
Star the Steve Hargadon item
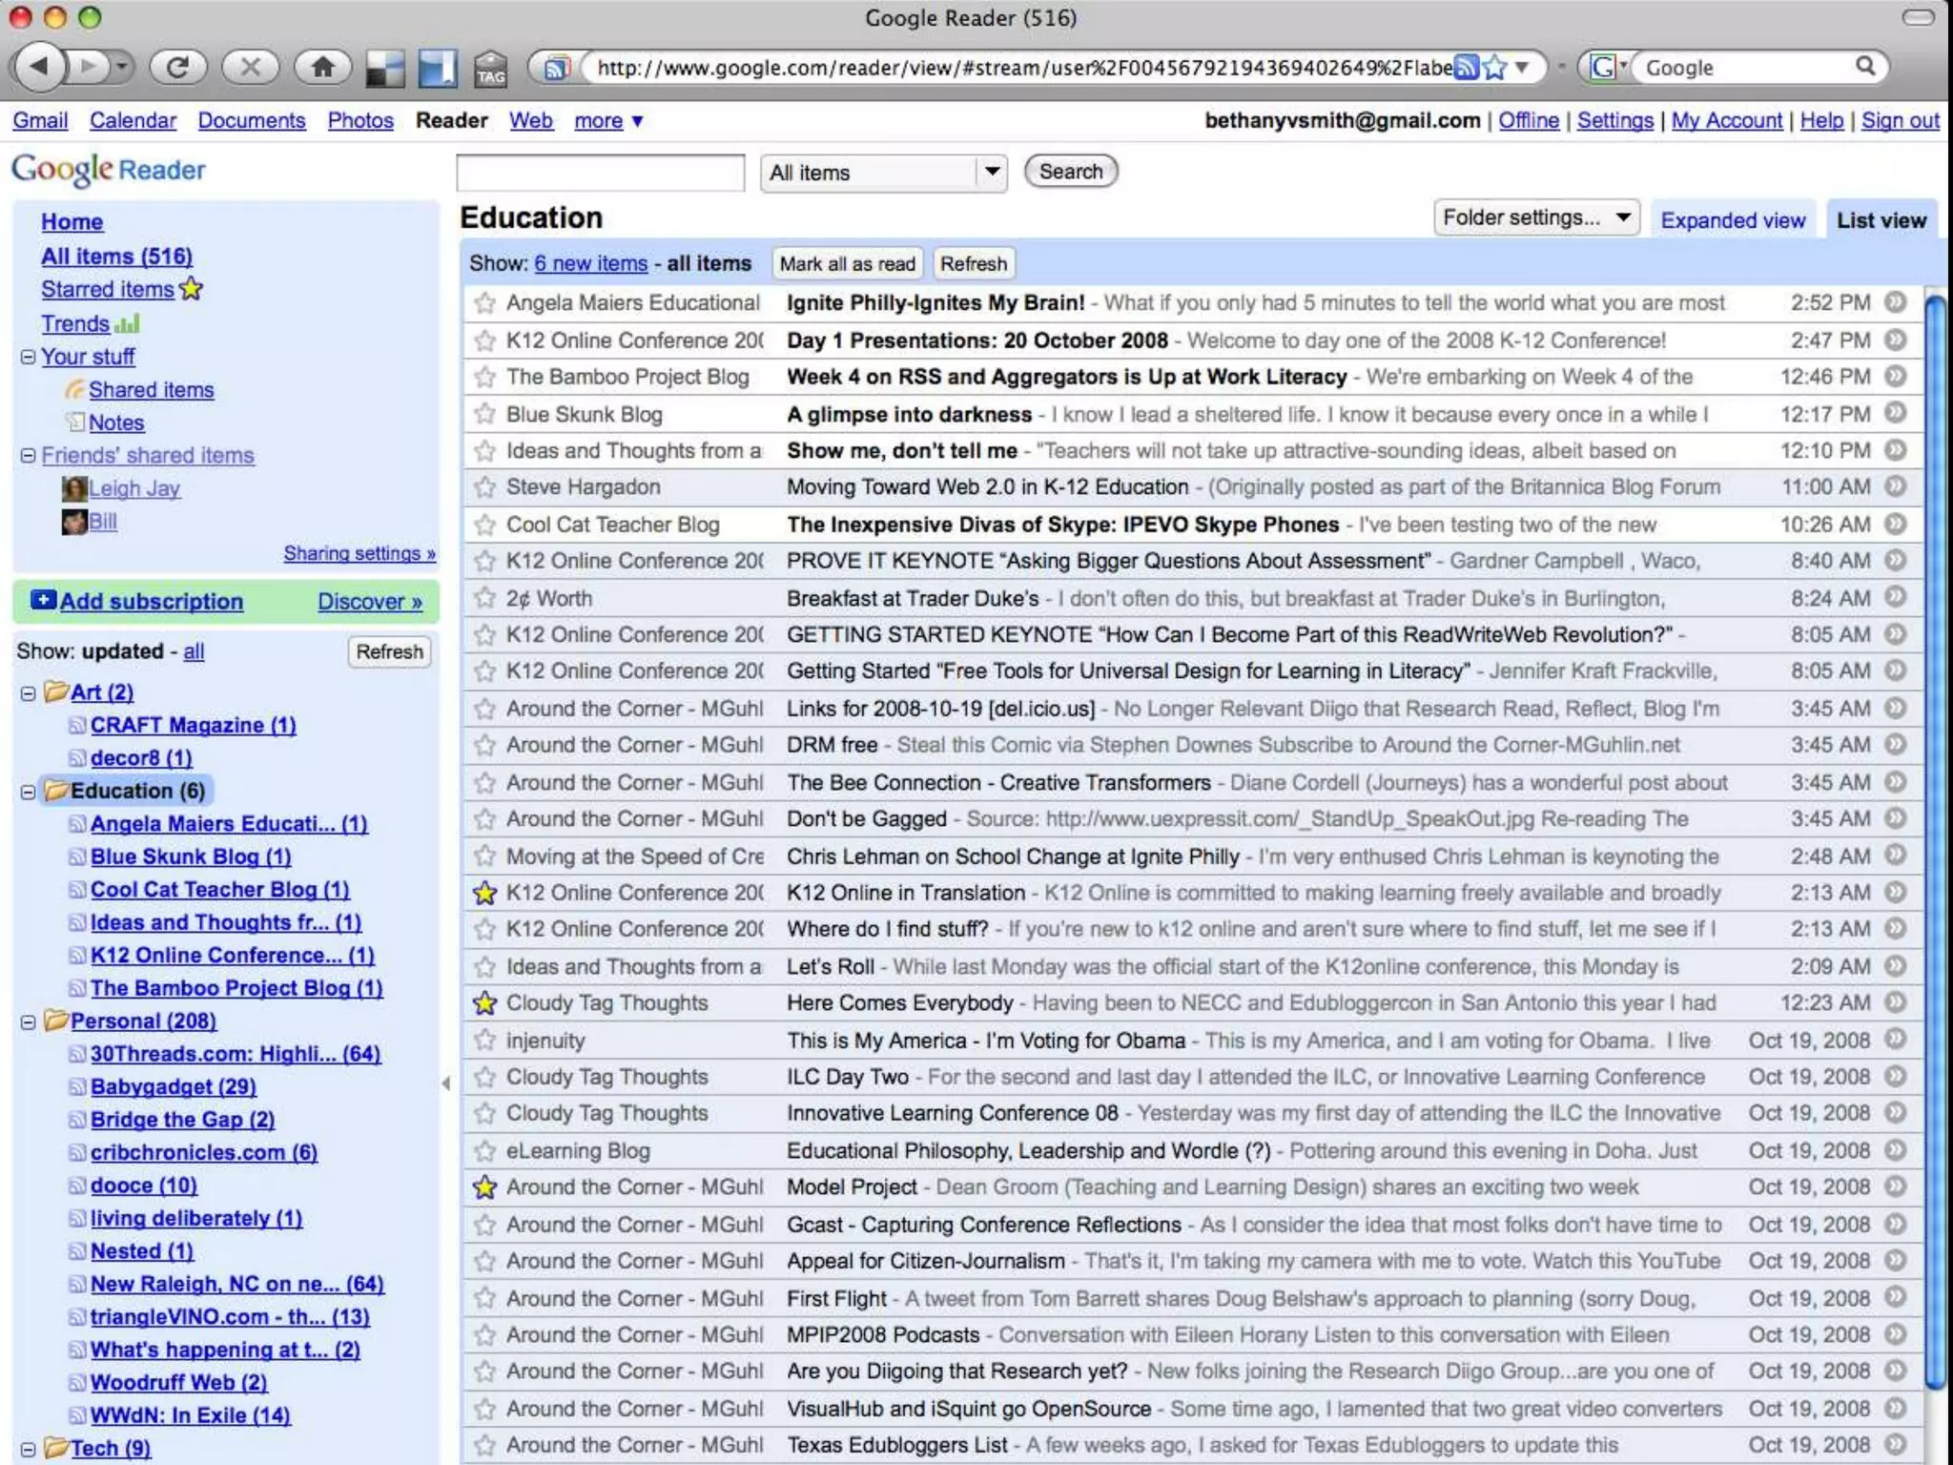(485, 488)
